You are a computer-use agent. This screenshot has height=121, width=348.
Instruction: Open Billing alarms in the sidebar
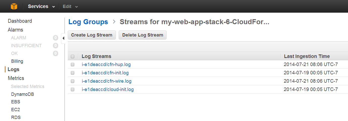pos(17,61)
